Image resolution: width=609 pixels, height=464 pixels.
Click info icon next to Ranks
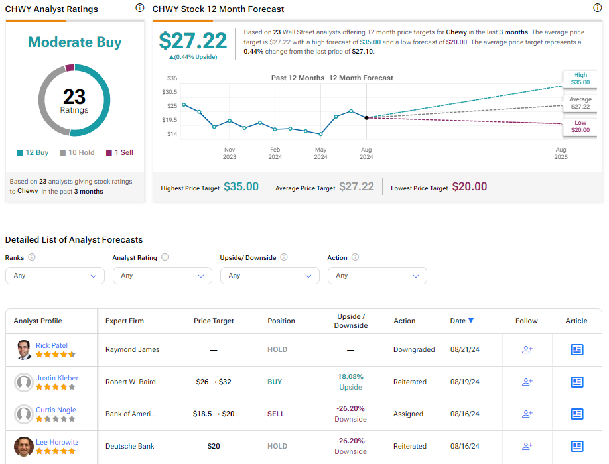32,257
